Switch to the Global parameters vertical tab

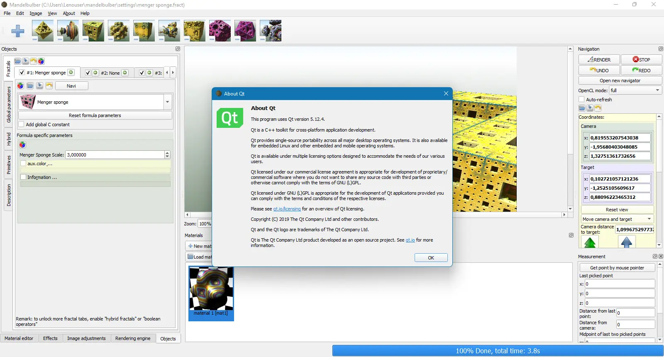coord(8,105)
